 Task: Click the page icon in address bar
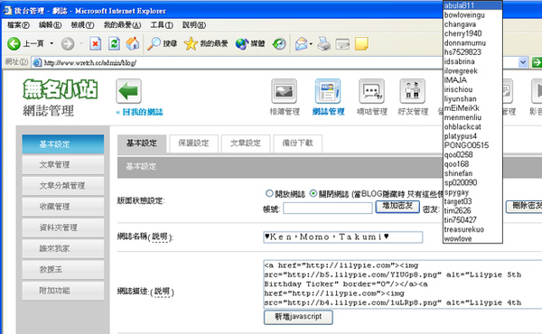pos(37,62)
